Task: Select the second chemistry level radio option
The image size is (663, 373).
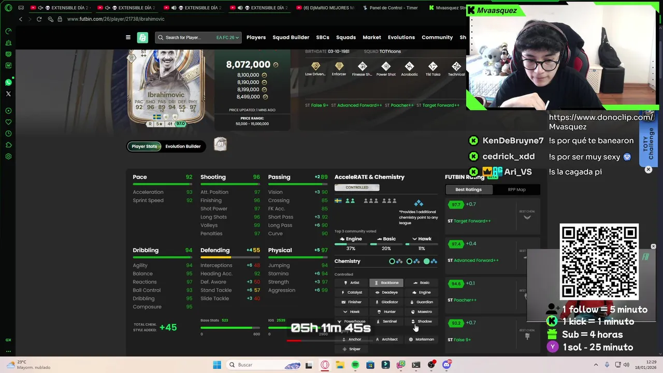Action: click(x=409, y=261)
